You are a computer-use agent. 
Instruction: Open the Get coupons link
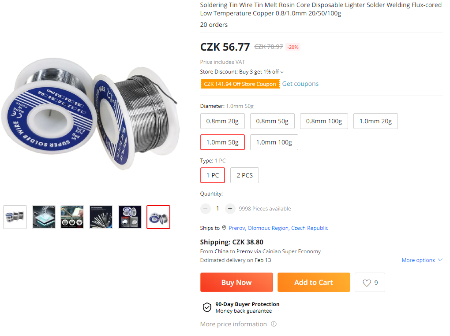click(x=300, y=84)
